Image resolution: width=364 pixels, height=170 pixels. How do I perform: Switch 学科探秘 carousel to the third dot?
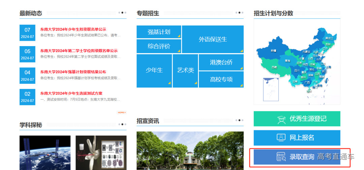pyautogui.click(x=125, y=124)
